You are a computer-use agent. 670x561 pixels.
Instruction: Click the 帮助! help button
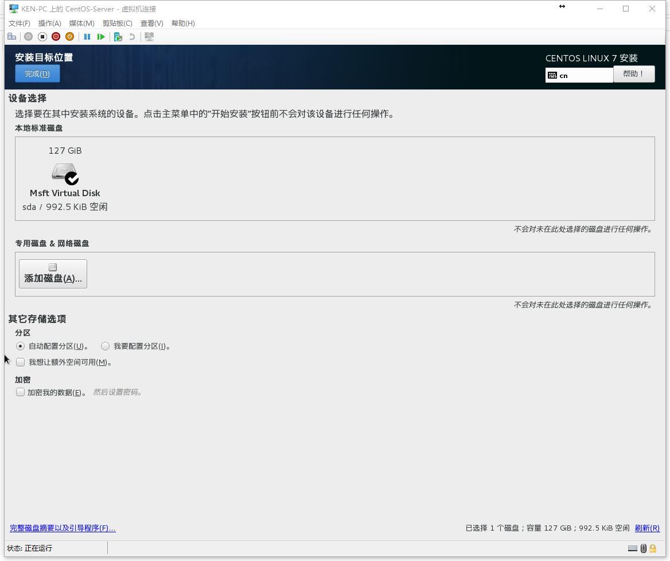pos(634,74)
